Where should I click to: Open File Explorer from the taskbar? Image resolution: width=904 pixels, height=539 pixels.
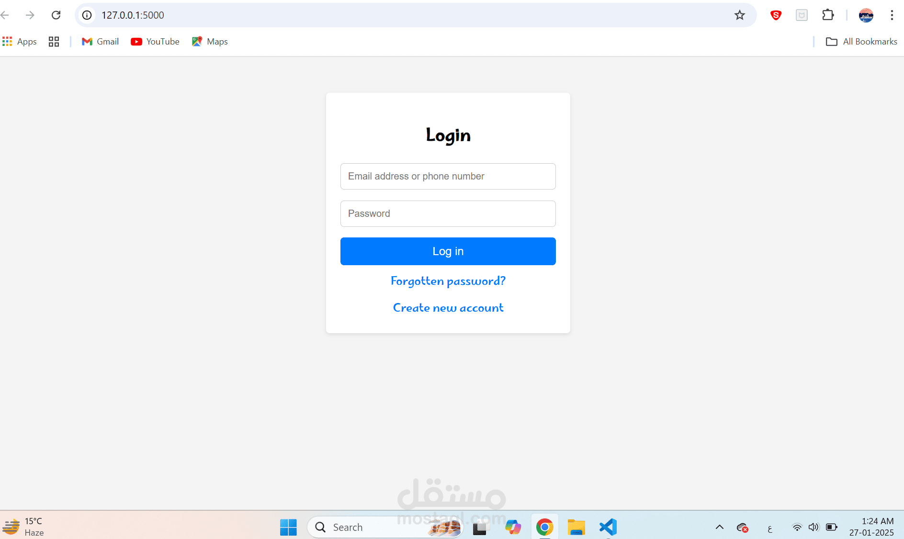(x=576, y=527)
